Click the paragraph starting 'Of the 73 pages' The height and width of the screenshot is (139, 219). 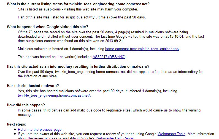tap(111, 37)
